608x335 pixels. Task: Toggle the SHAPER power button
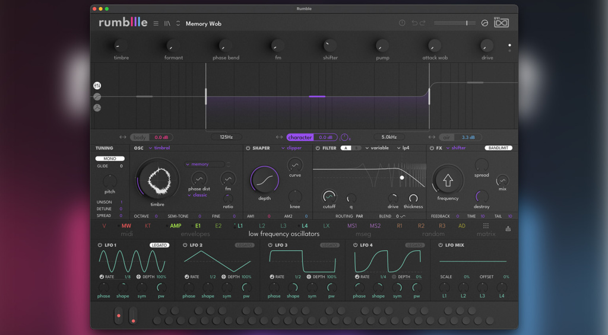(x=248, y=148)
